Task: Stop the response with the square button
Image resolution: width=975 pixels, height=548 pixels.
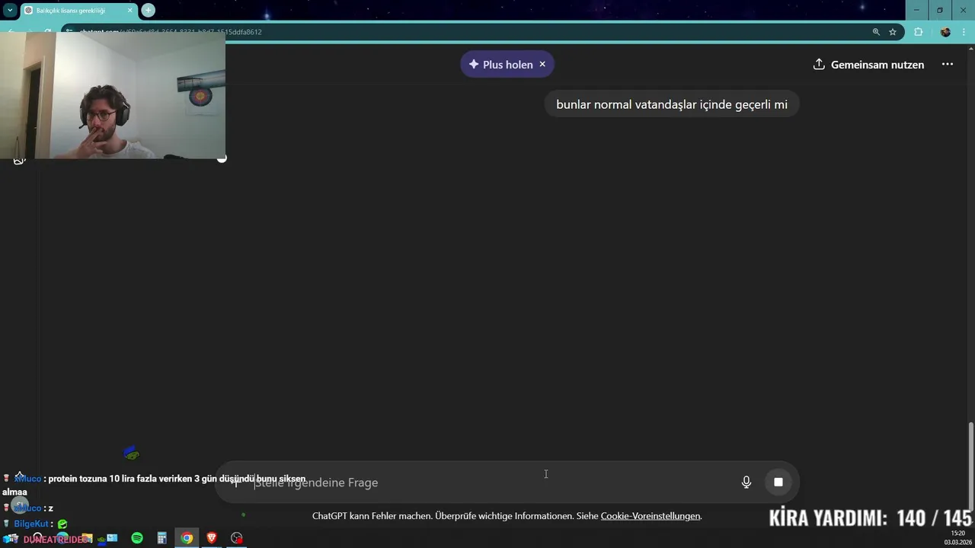Action: pyautogui.click(x=778, y=482)
